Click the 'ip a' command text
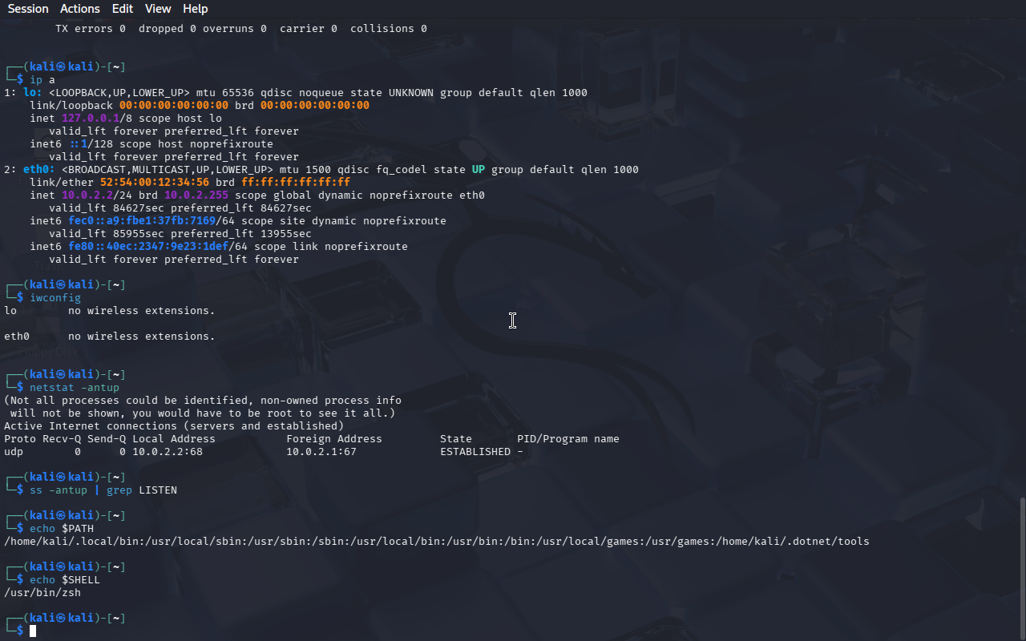The width and height of the screenshot is (1026, 641). (42, 79)
